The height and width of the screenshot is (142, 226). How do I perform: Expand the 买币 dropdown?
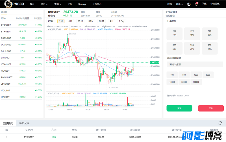(44, 4)
